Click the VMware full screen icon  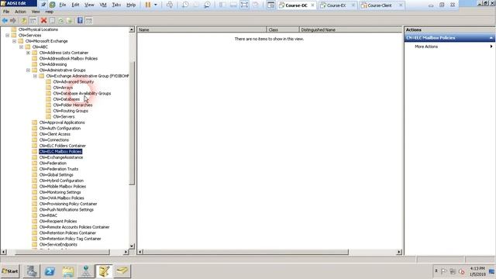click(x=244, y=5)
